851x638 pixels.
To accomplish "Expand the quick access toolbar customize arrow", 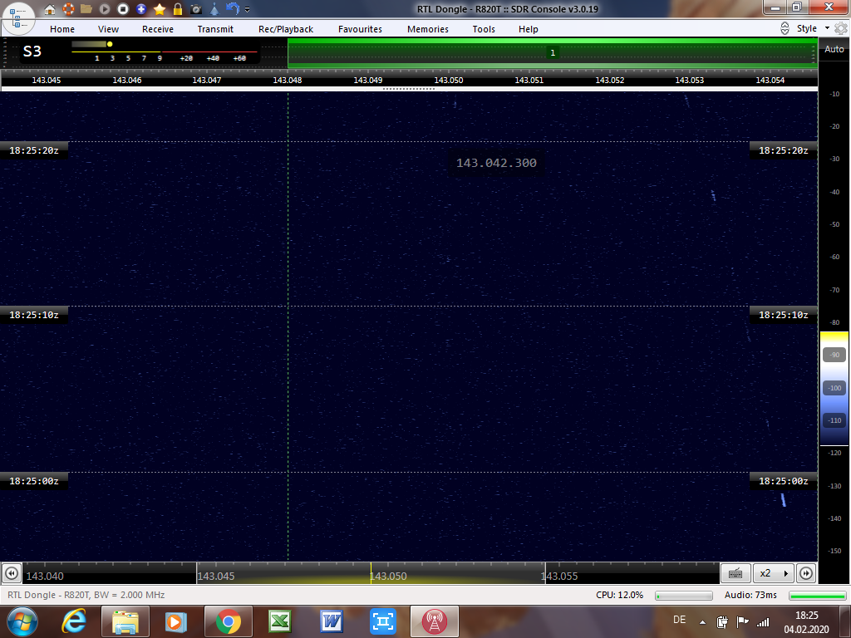I will [247, 10].
